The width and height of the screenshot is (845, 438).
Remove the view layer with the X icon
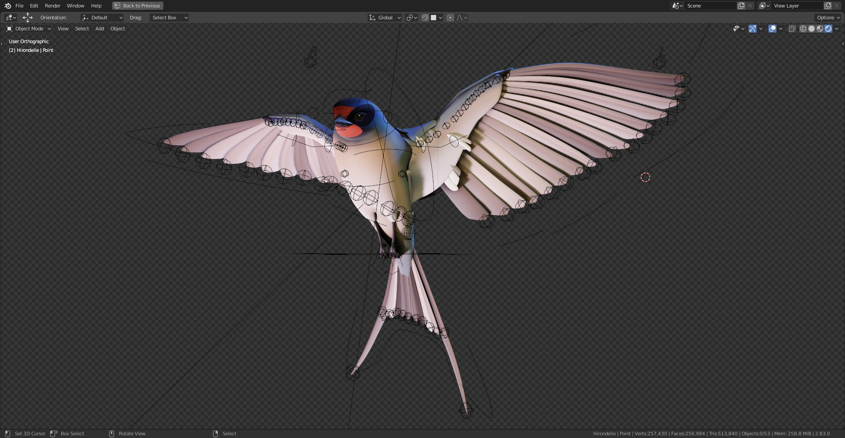coord(837,6)
